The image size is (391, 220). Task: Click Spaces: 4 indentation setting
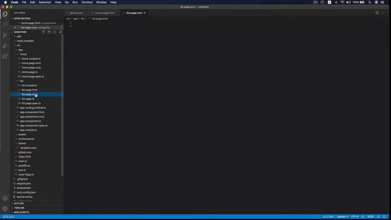tap(342, 216)
